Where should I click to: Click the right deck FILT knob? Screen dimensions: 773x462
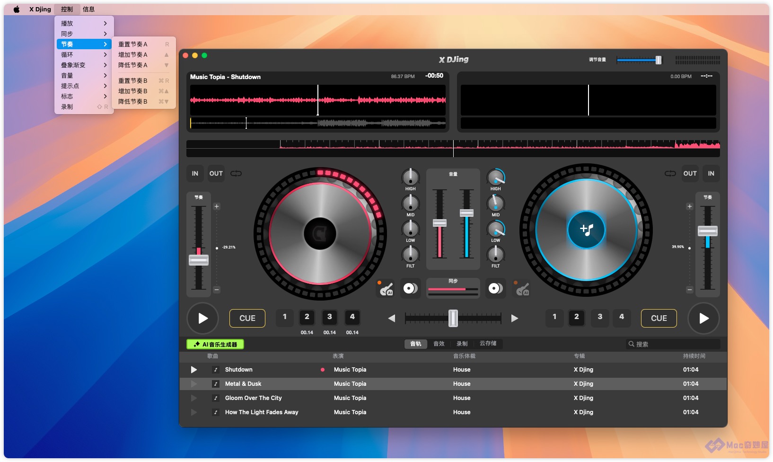click(x=495, y=254)
